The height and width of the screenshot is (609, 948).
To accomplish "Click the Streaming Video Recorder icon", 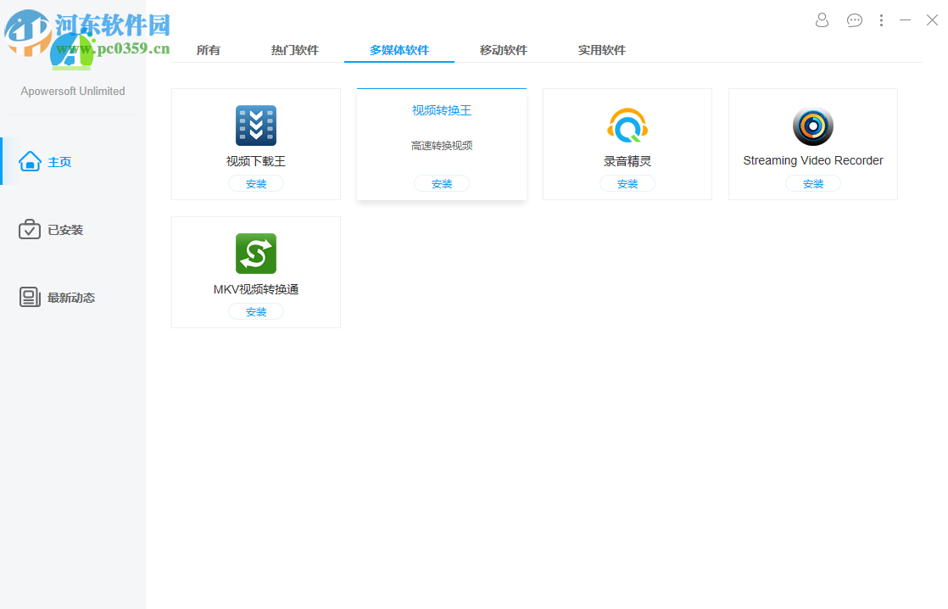I will pos(812,125).
